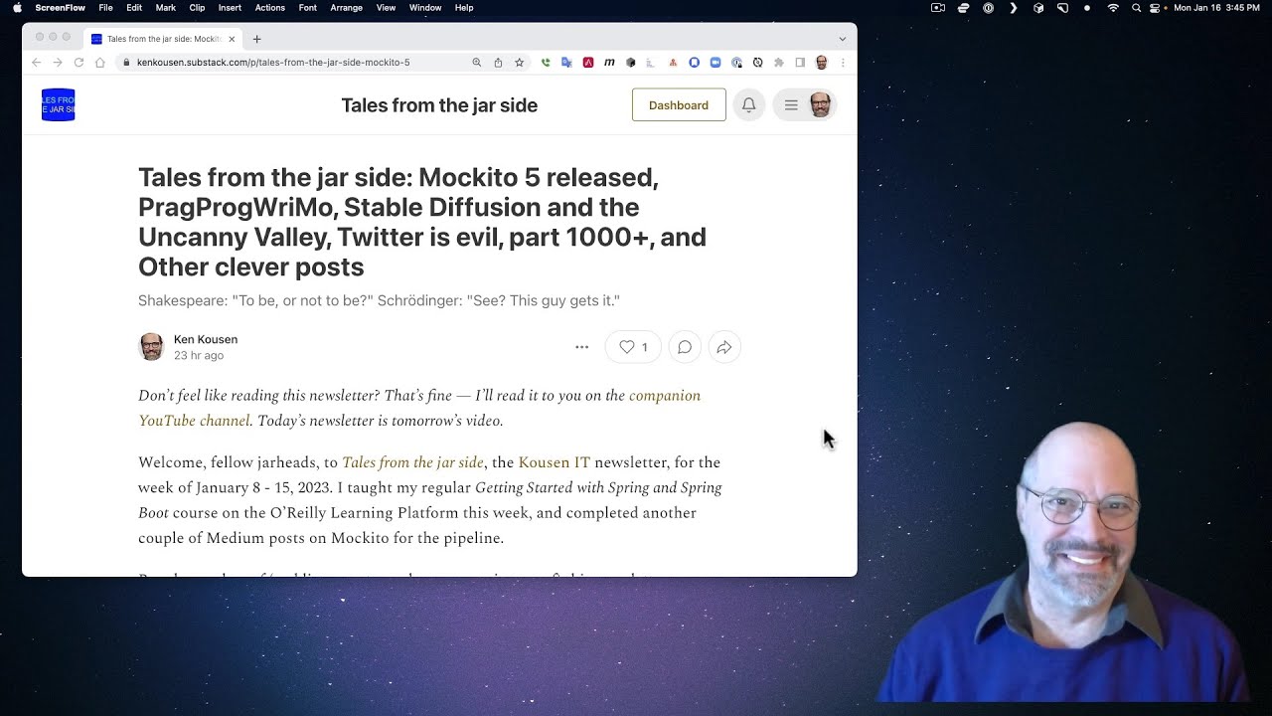
Task: Share the post with the arrow button
Action: pos(724,347)
